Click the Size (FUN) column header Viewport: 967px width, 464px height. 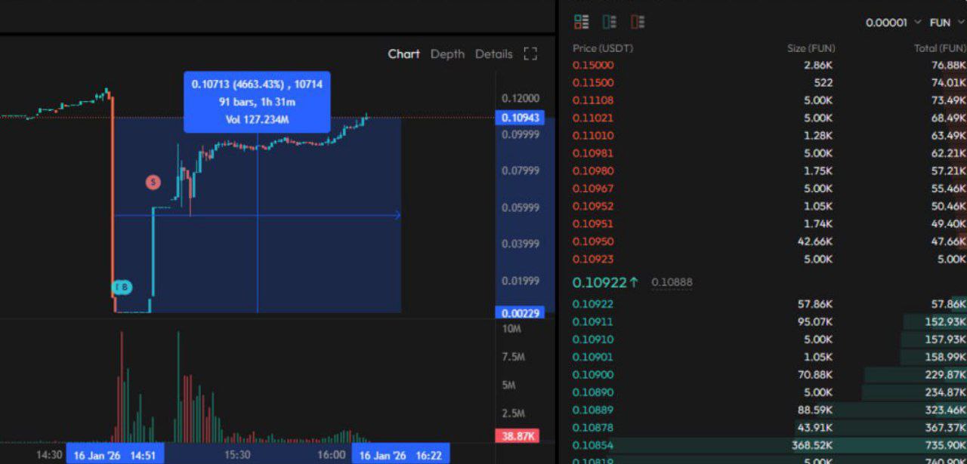[x=811, y=48]
